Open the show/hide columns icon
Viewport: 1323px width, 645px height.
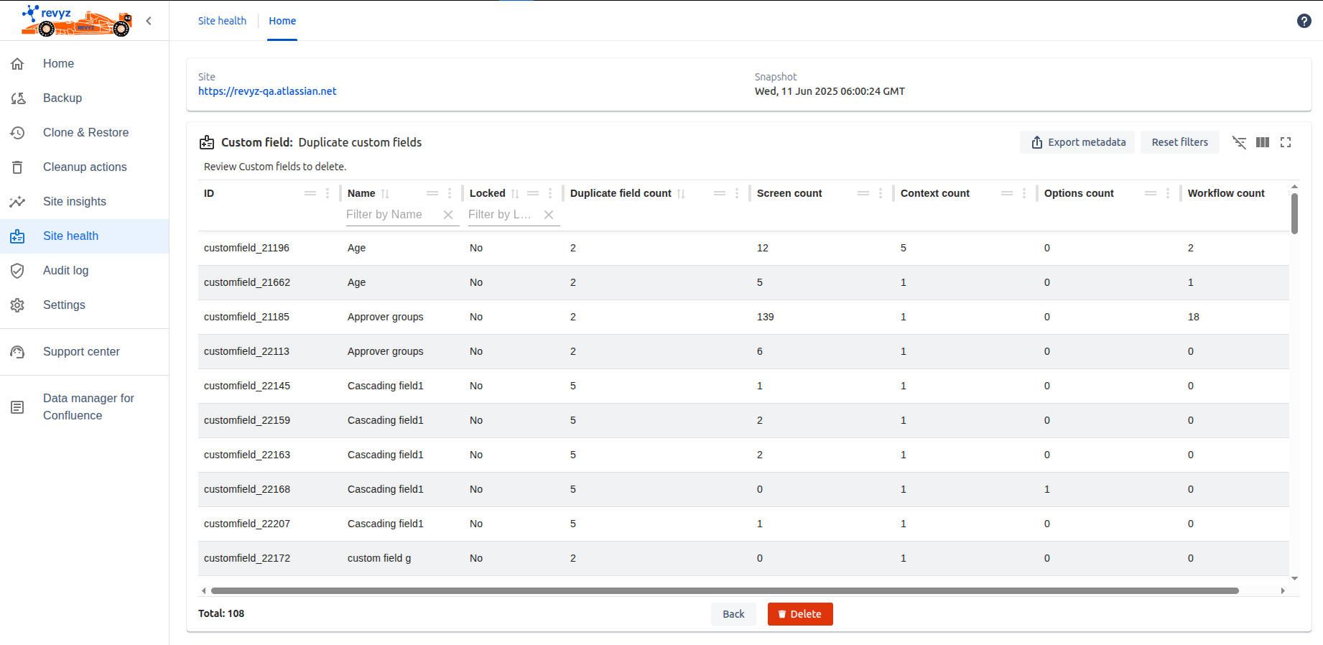pyautogui.click(x=1262, y=142)
